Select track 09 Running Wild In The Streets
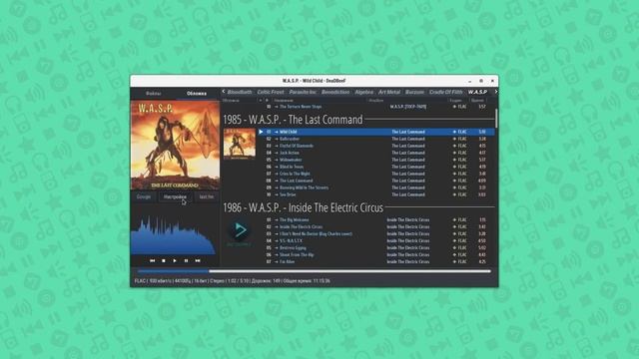The height and width of the screenshot is (359, 639). click(x=376, y=187)
